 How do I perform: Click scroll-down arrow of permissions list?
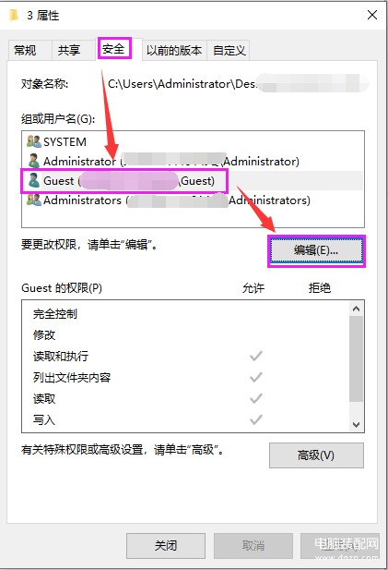[356, 425]
